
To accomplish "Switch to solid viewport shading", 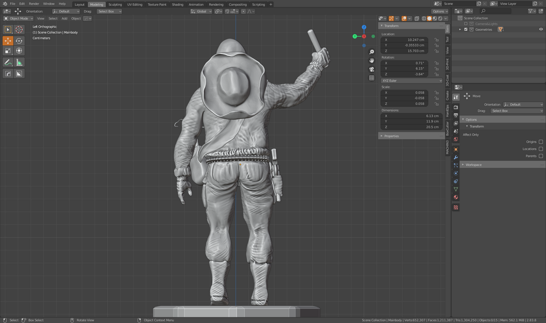I will [x=429, y=18].
